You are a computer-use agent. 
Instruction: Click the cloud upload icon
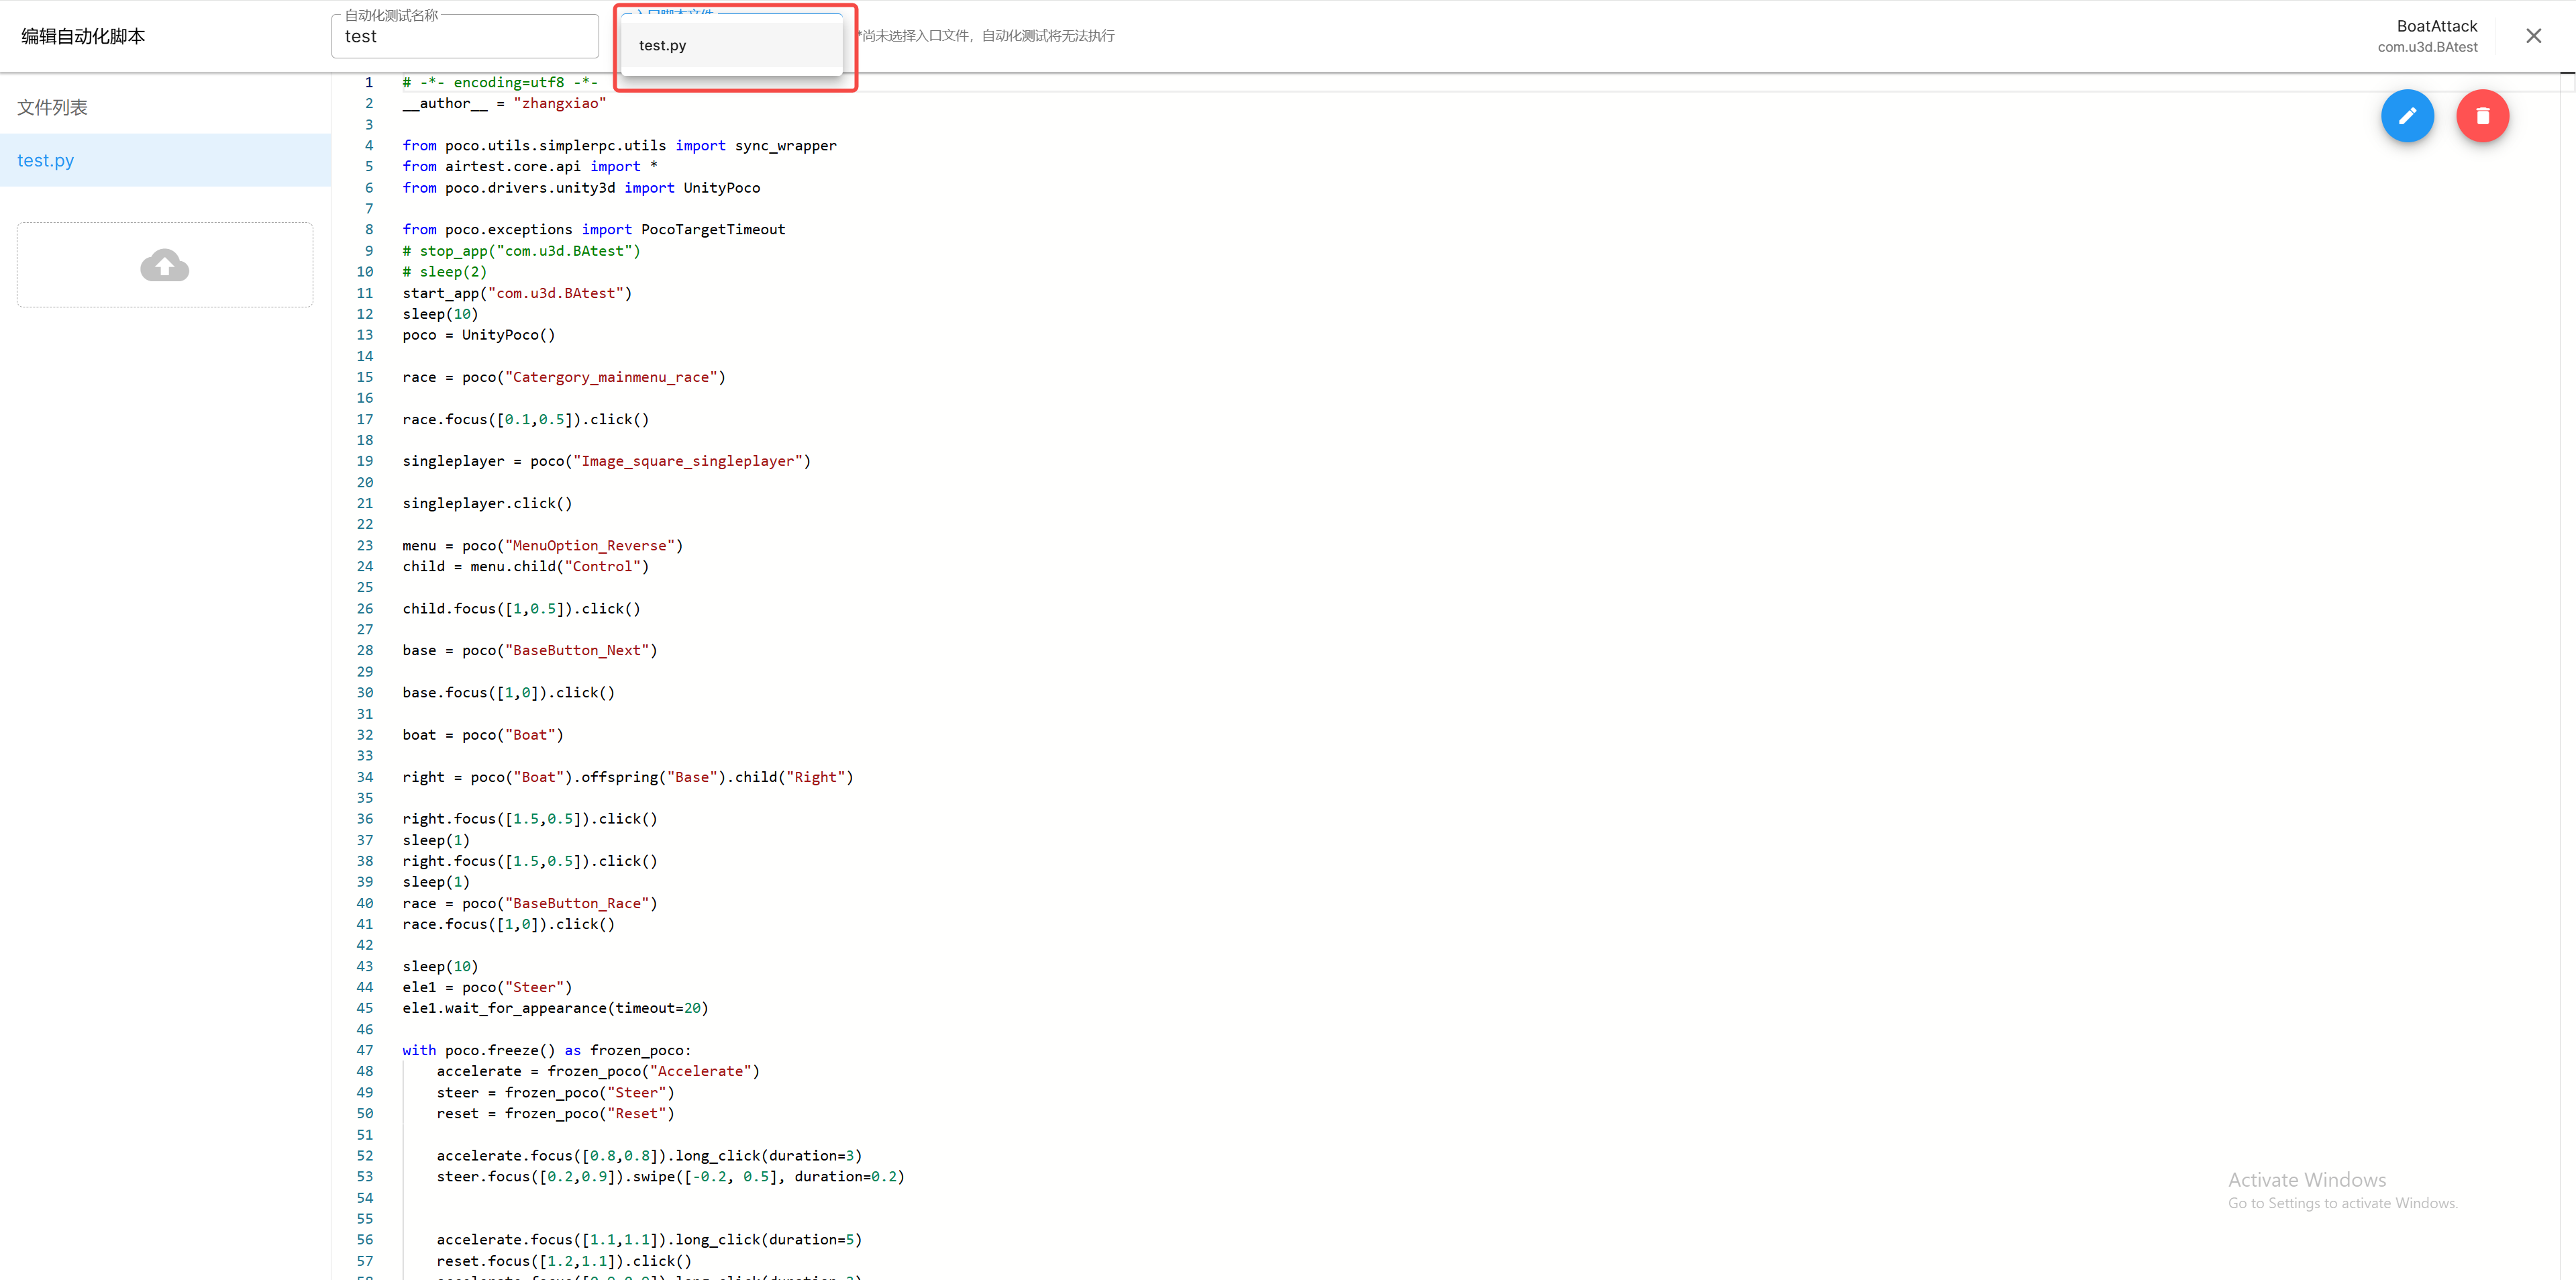(165, 265)
